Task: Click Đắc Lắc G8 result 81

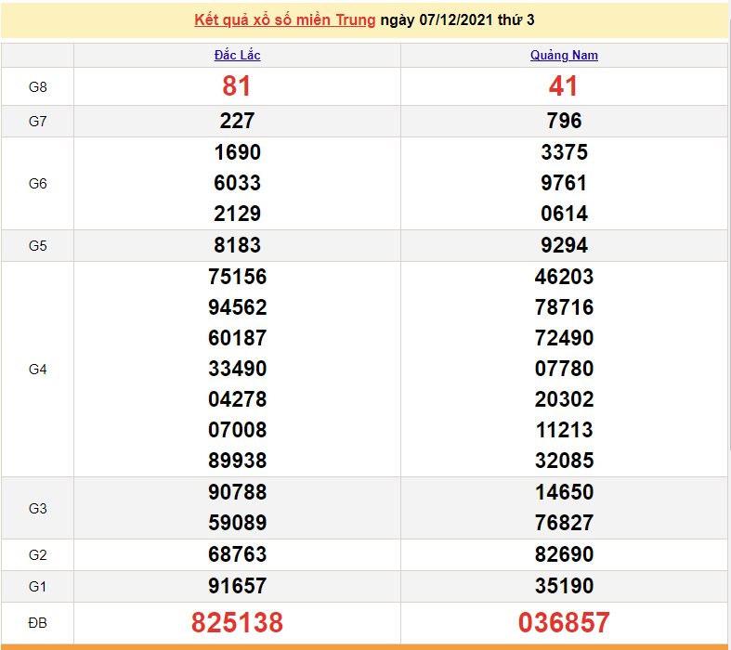Action: pos(237,86)
